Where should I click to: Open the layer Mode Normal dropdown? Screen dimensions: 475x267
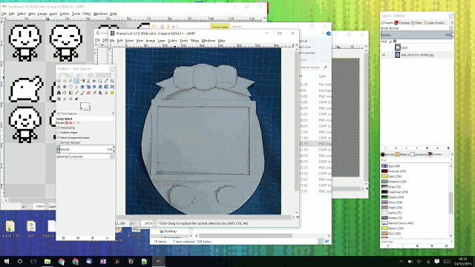(x=417, y=28)
